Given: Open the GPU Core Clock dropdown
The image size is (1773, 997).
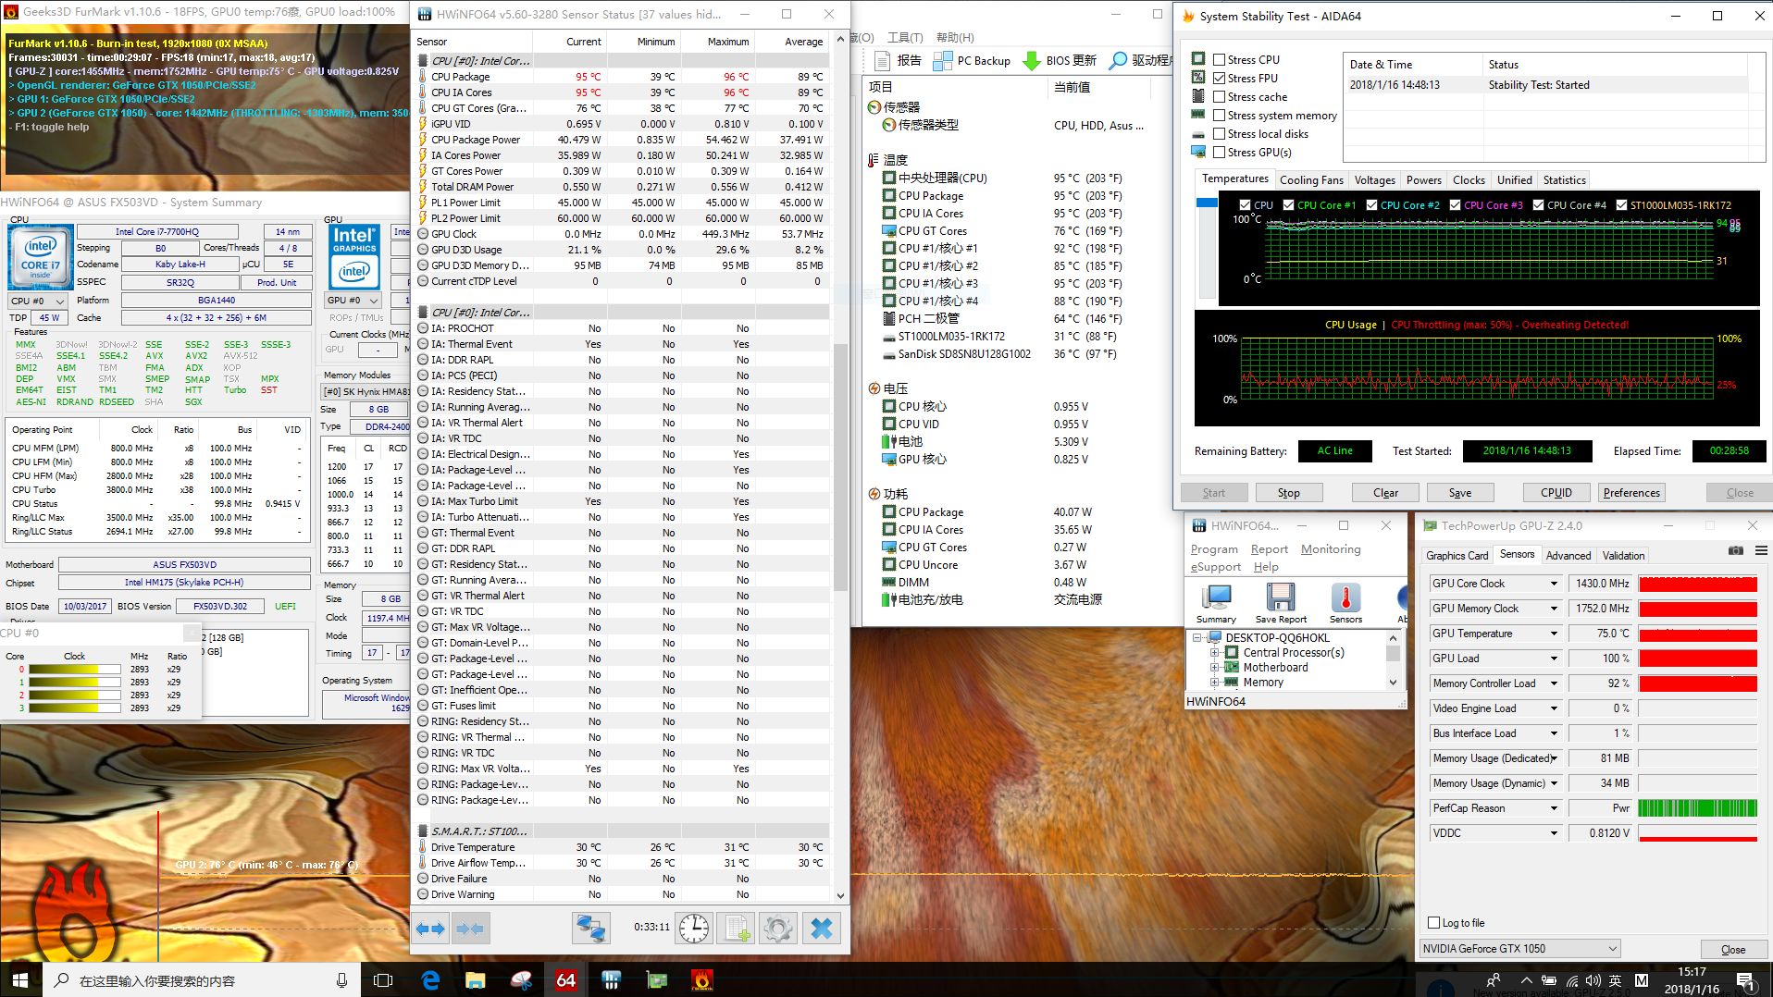Looking at the screenshot, I should click(1554, 584).
